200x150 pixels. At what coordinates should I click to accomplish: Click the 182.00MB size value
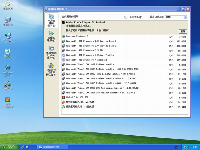pyautogui.click(x=182, y=41)
